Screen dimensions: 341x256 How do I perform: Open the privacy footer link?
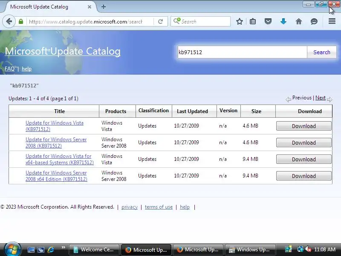point(130,207)
